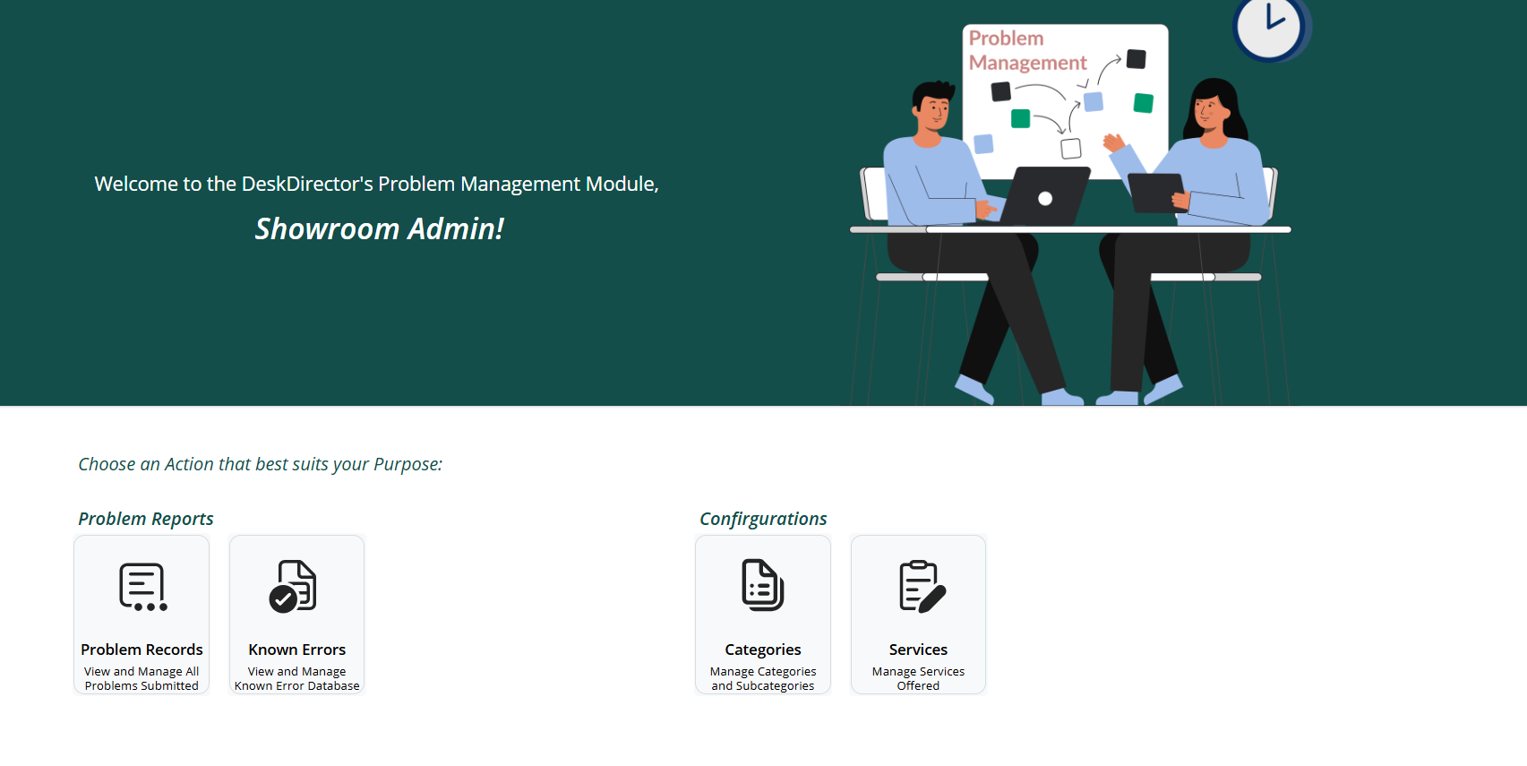Click the 'Problem Reports' section heading
The image size is (1527, 766).
coord(146,519)
